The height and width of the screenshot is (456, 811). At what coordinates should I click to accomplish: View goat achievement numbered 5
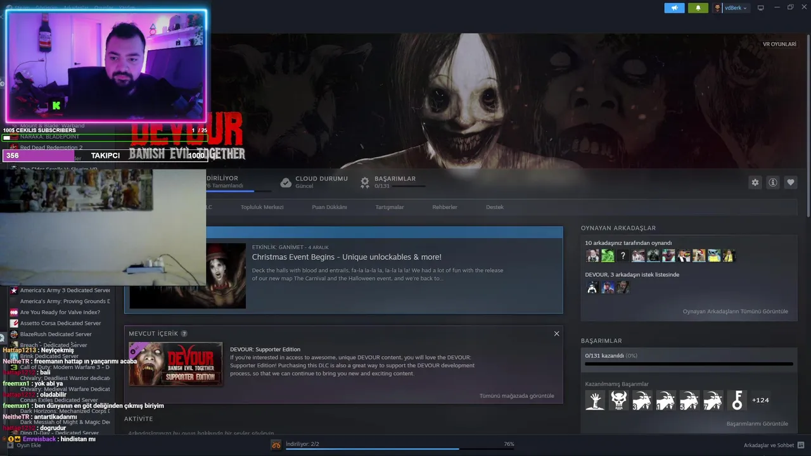(x=689, y=400)
